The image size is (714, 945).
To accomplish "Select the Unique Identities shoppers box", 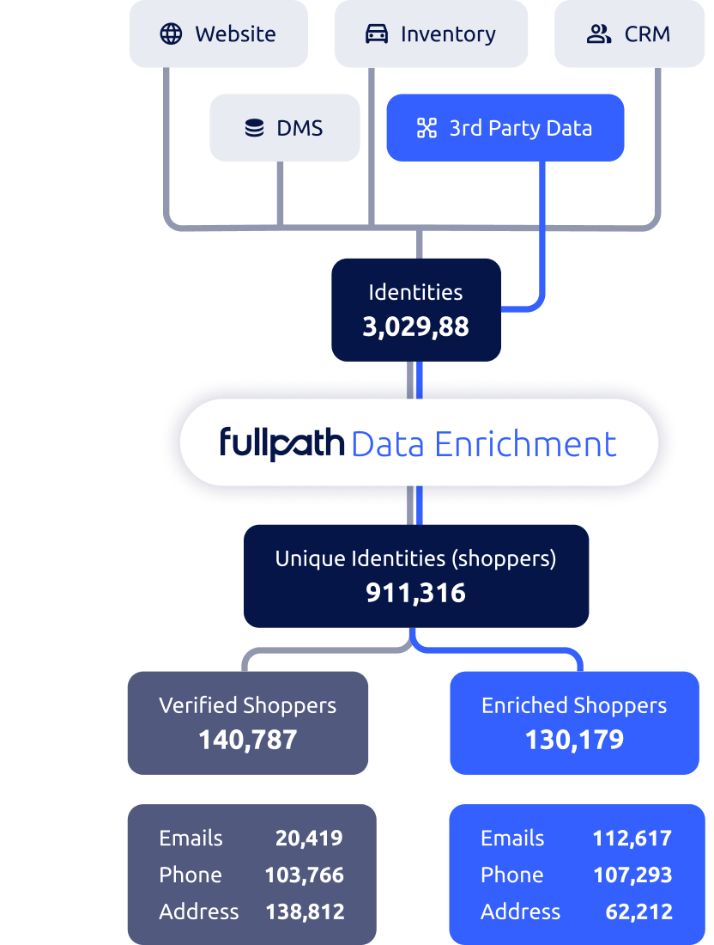I will pos(416,576).
